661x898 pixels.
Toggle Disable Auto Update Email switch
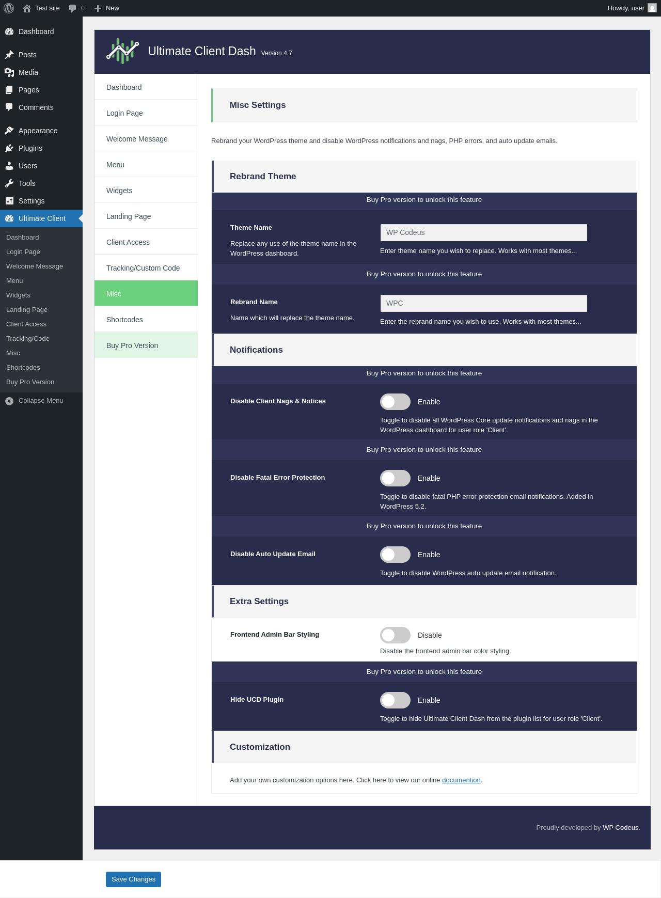tap(395, 555)
